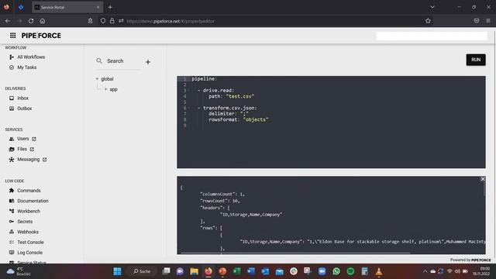Open the list-all-tabs dropdown arrow
Screen dimensions: 496x279
[432, 7]
